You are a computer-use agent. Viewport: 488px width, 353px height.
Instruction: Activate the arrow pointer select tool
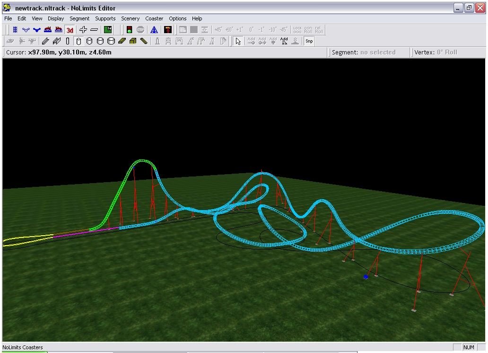point(238,41)
